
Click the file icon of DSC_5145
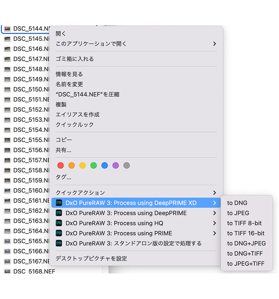coord(7,39)
